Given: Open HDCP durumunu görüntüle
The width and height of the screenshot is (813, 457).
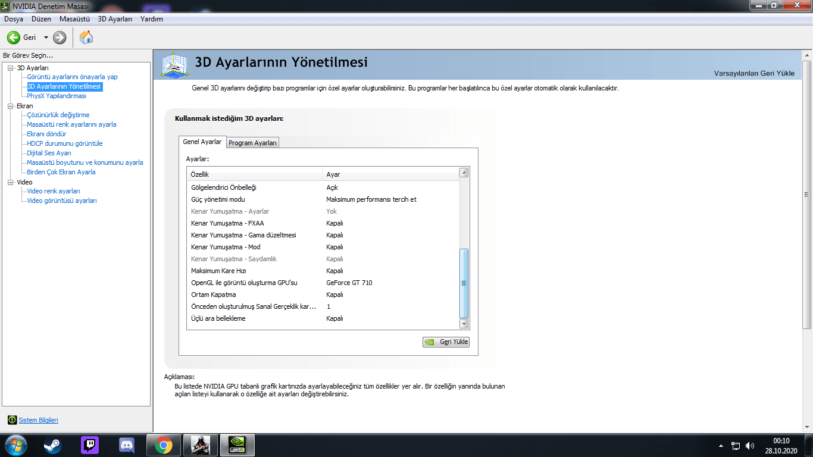Looking at the screenshot, I should tap(65, 143).
